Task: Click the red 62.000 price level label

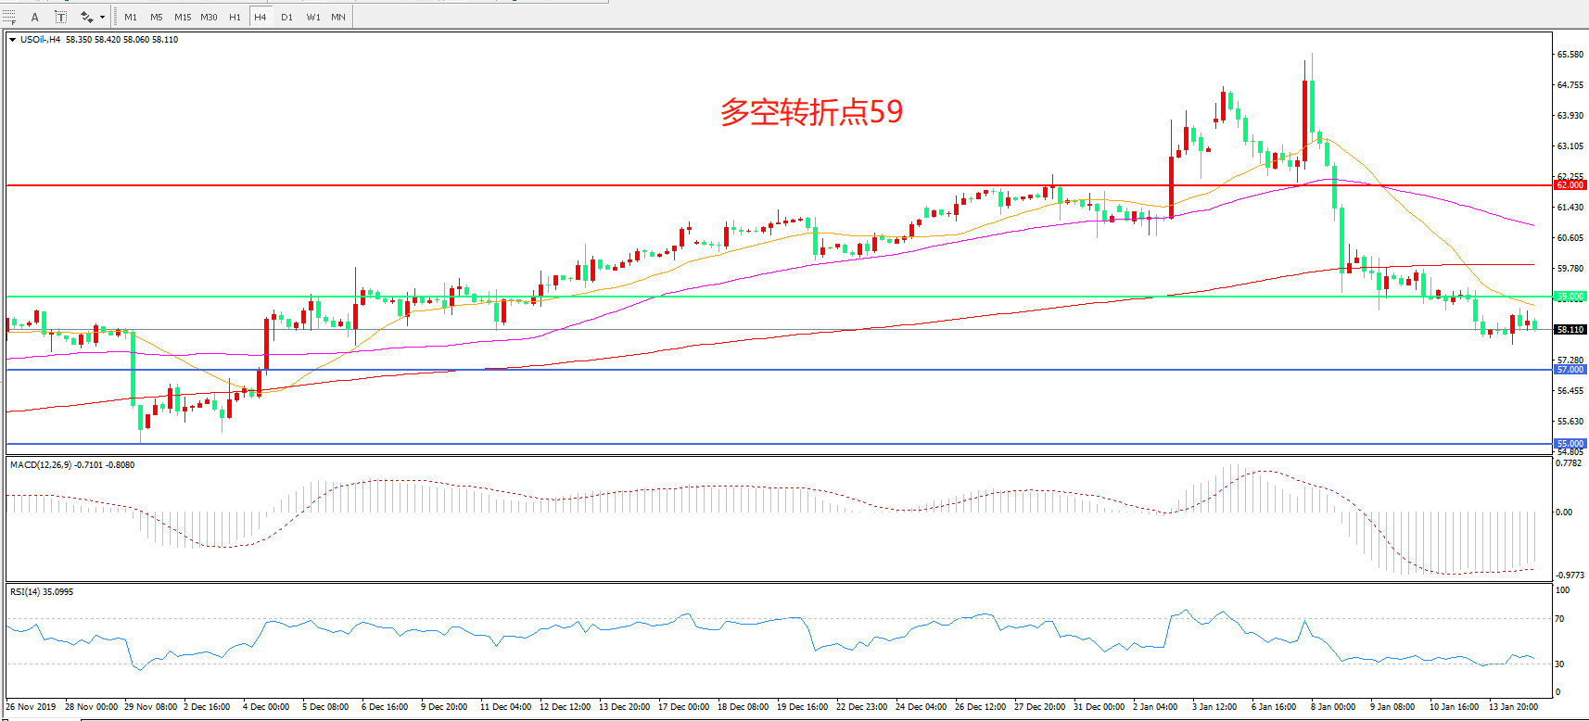Action: [1570, 185]
